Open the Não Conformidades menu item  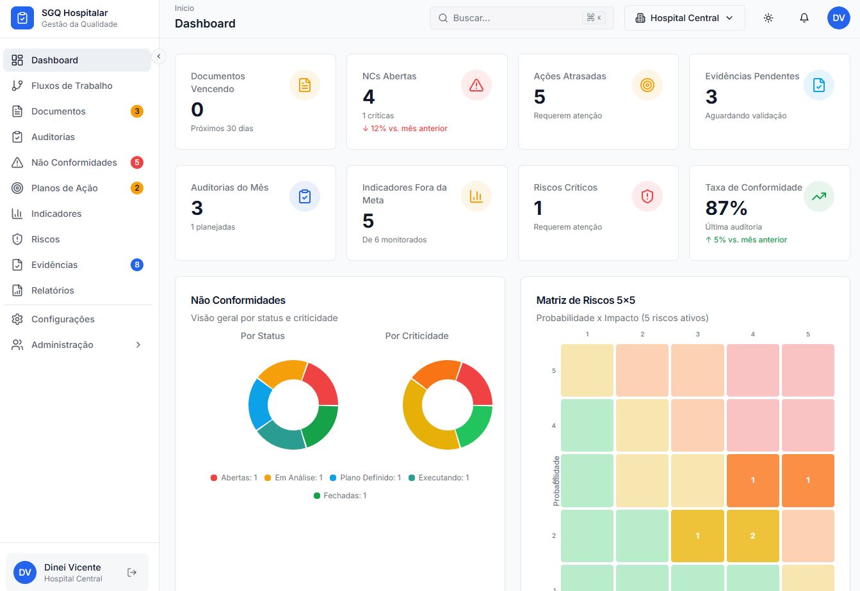coord(74,162)
